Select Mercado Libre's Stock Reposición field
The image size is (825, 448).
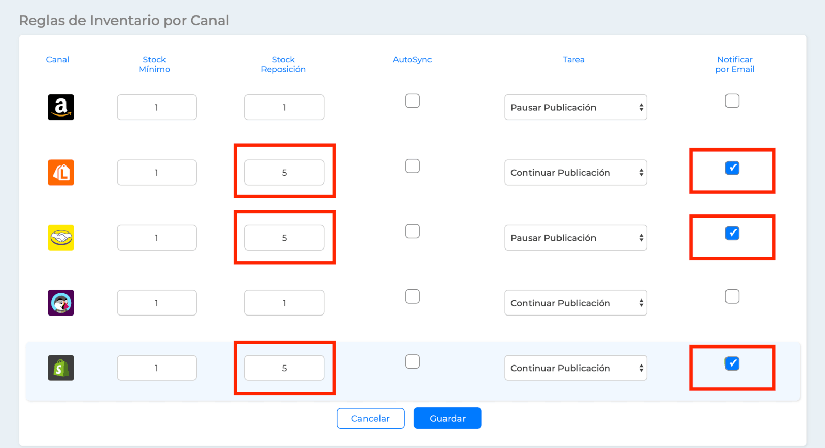point(284,238)
